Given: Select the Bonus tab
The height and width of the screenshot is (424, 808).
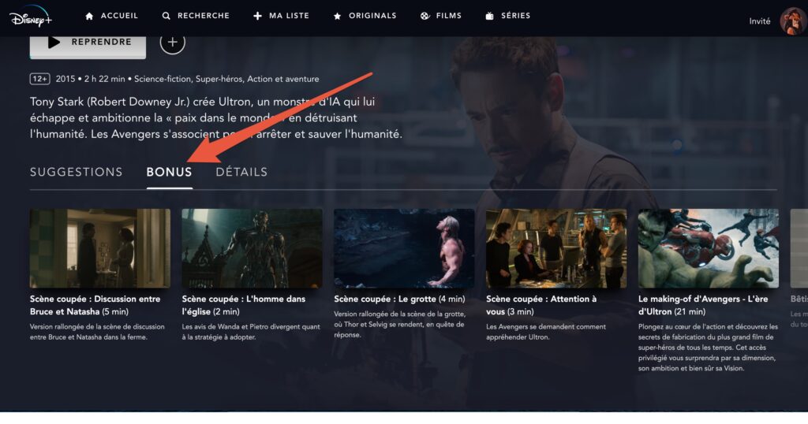Looking at the screenshot, I should pyautogui.click(x=169, y=172).
